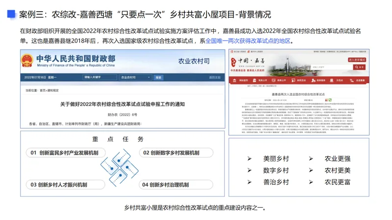Screen dimensions: 392x220
Task: Click the 农业农村司 heading in the banner
Action: [x=194, y=61]
